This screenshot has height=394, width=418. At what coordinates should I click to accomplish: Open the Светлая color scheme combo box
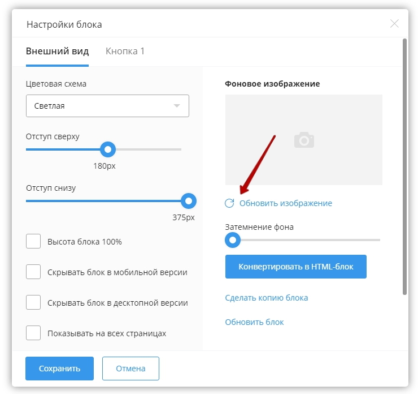coord(107,106)
